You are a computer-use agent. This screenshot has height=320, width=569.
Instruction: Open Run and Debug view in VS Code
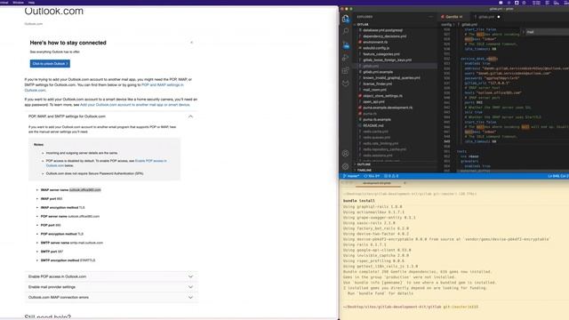346,58
